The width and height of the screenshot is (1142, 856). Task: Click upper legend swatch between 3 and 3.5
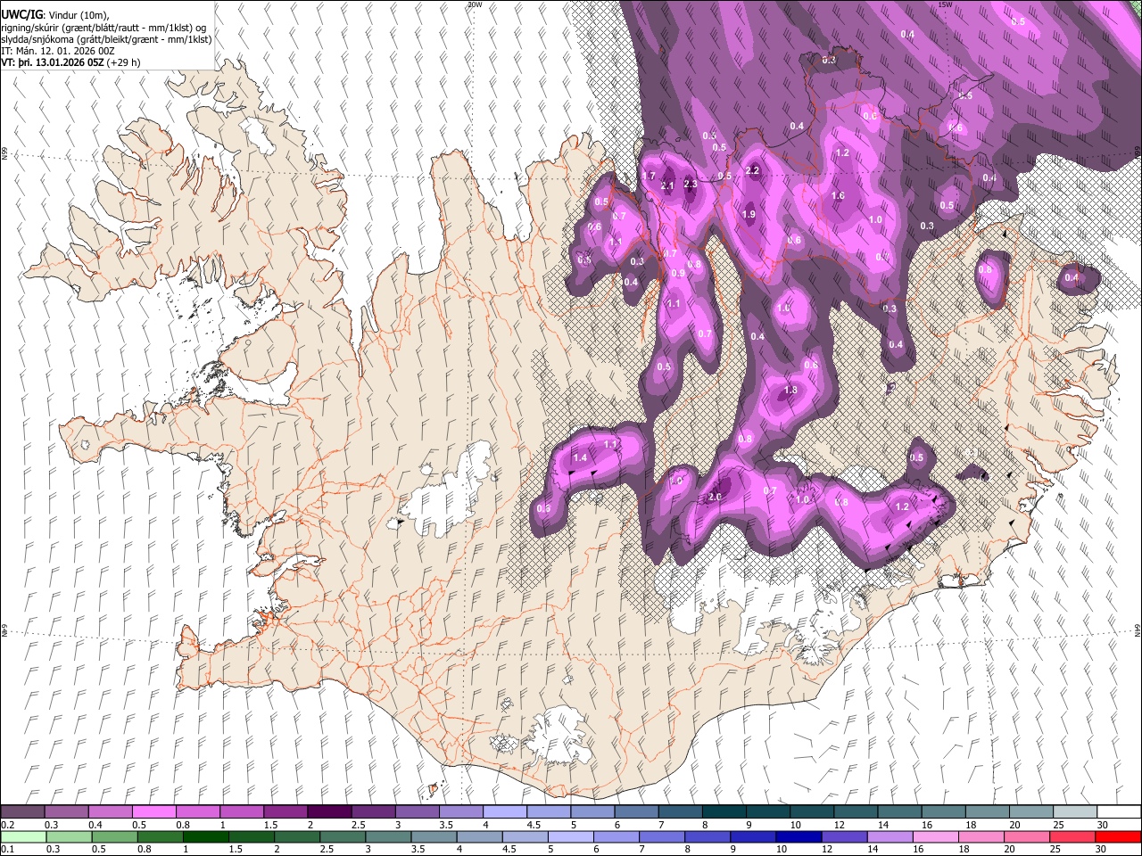[417, 812]
